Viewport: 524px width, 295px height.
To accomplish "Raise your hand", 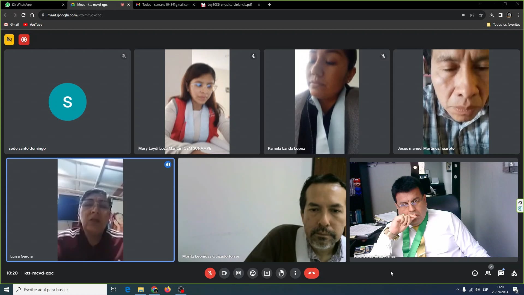I will tap(281, 273).
